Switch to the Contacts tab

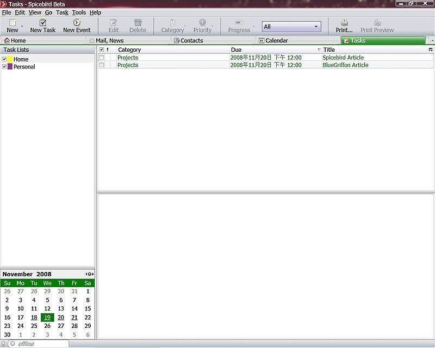point(213,41)
